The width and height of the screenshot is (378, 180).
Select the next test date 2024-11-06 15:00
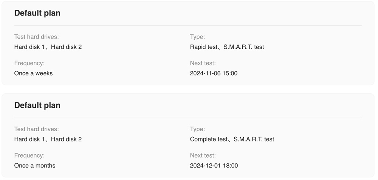click(x=214, y=73)
